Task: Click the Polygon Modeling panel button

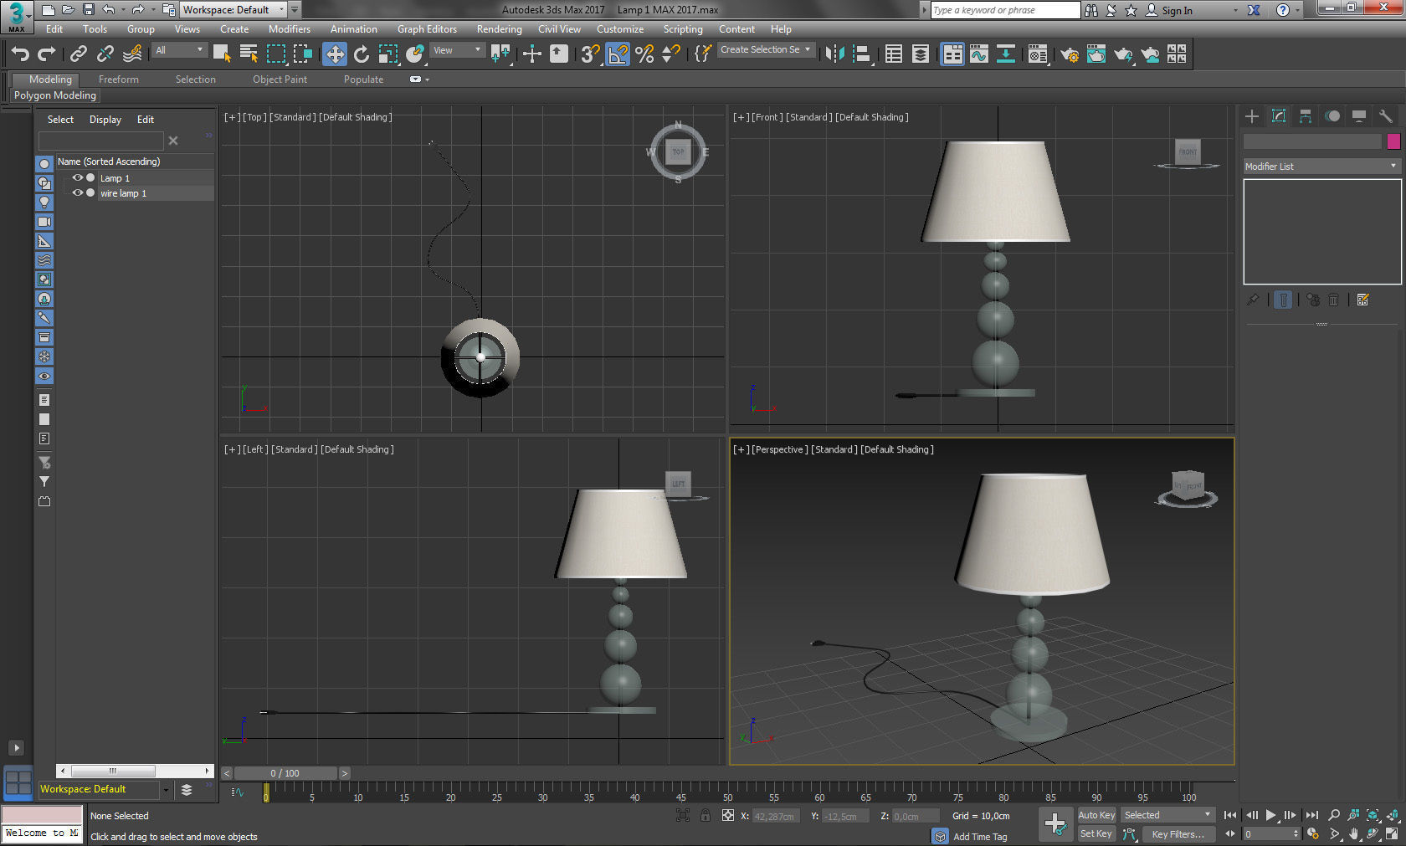Action: tap(55, 95)
